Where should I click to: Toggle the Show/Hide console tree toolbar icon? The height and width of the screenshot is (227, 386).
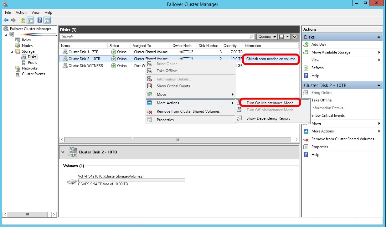click(x=30, y=20)
